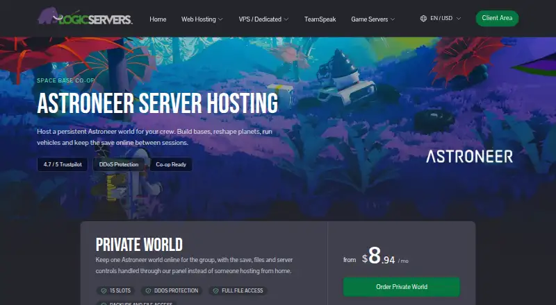The image size is (556, 305).
Task: Click the 15 SLOTS feature tag text
Action: [x=120, y=290]
